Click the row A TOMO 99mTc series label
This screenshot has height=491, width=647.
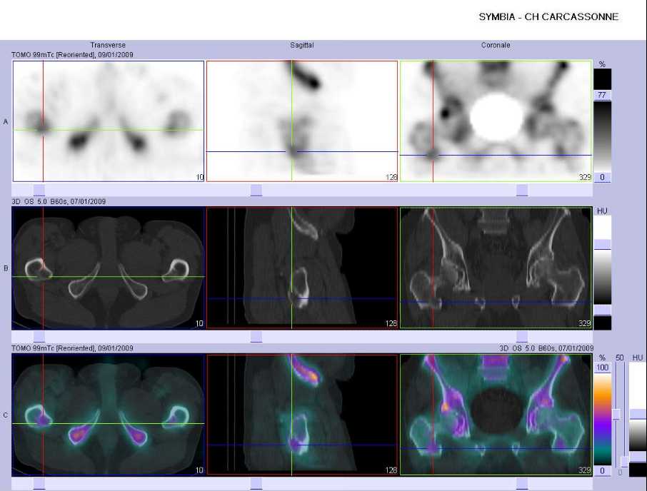point(73,54)
